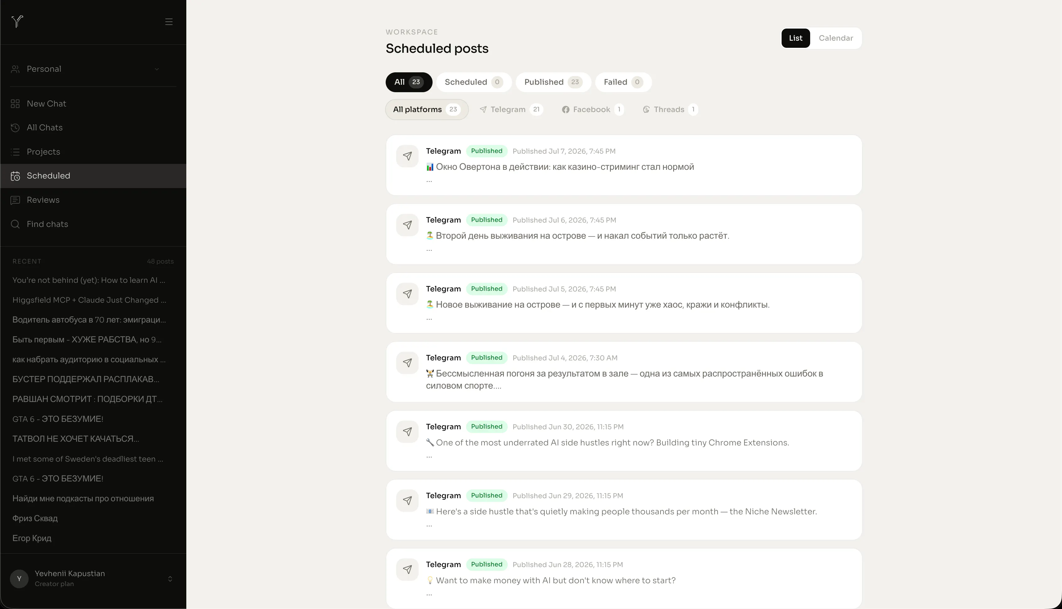Click Telegram icon on the Jul 4 post

pyautogui.click(x=407, y=363)
